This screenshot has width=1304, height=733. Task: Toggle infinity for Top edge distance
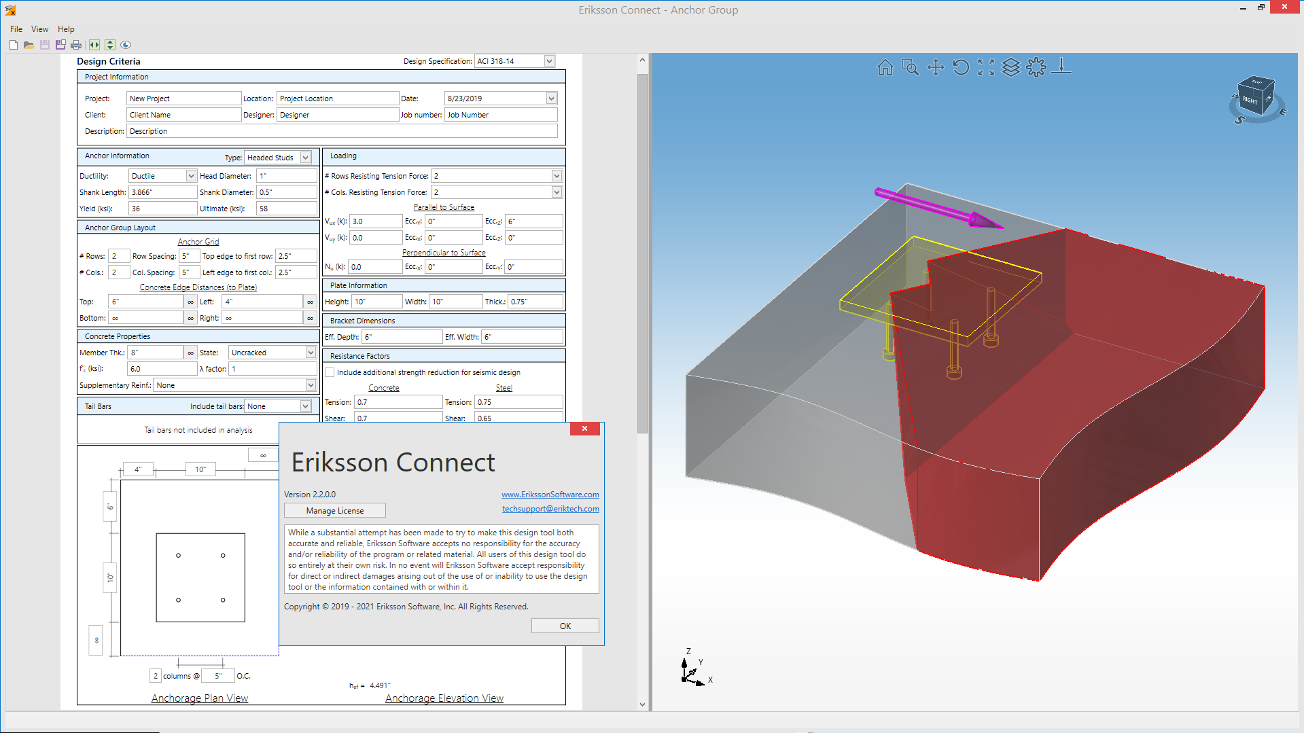pyautogui.click(x=191, y=302)
